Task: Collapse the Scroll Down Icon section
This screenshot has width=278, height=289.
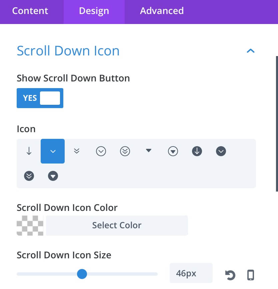Action: point(251,51)
